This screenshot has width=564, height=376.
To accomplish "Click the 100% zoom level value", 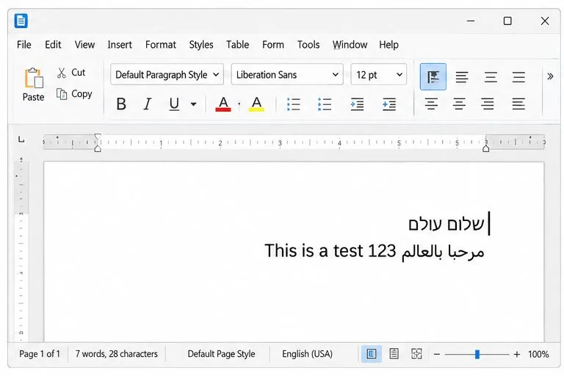I will (x=538, y=355).
